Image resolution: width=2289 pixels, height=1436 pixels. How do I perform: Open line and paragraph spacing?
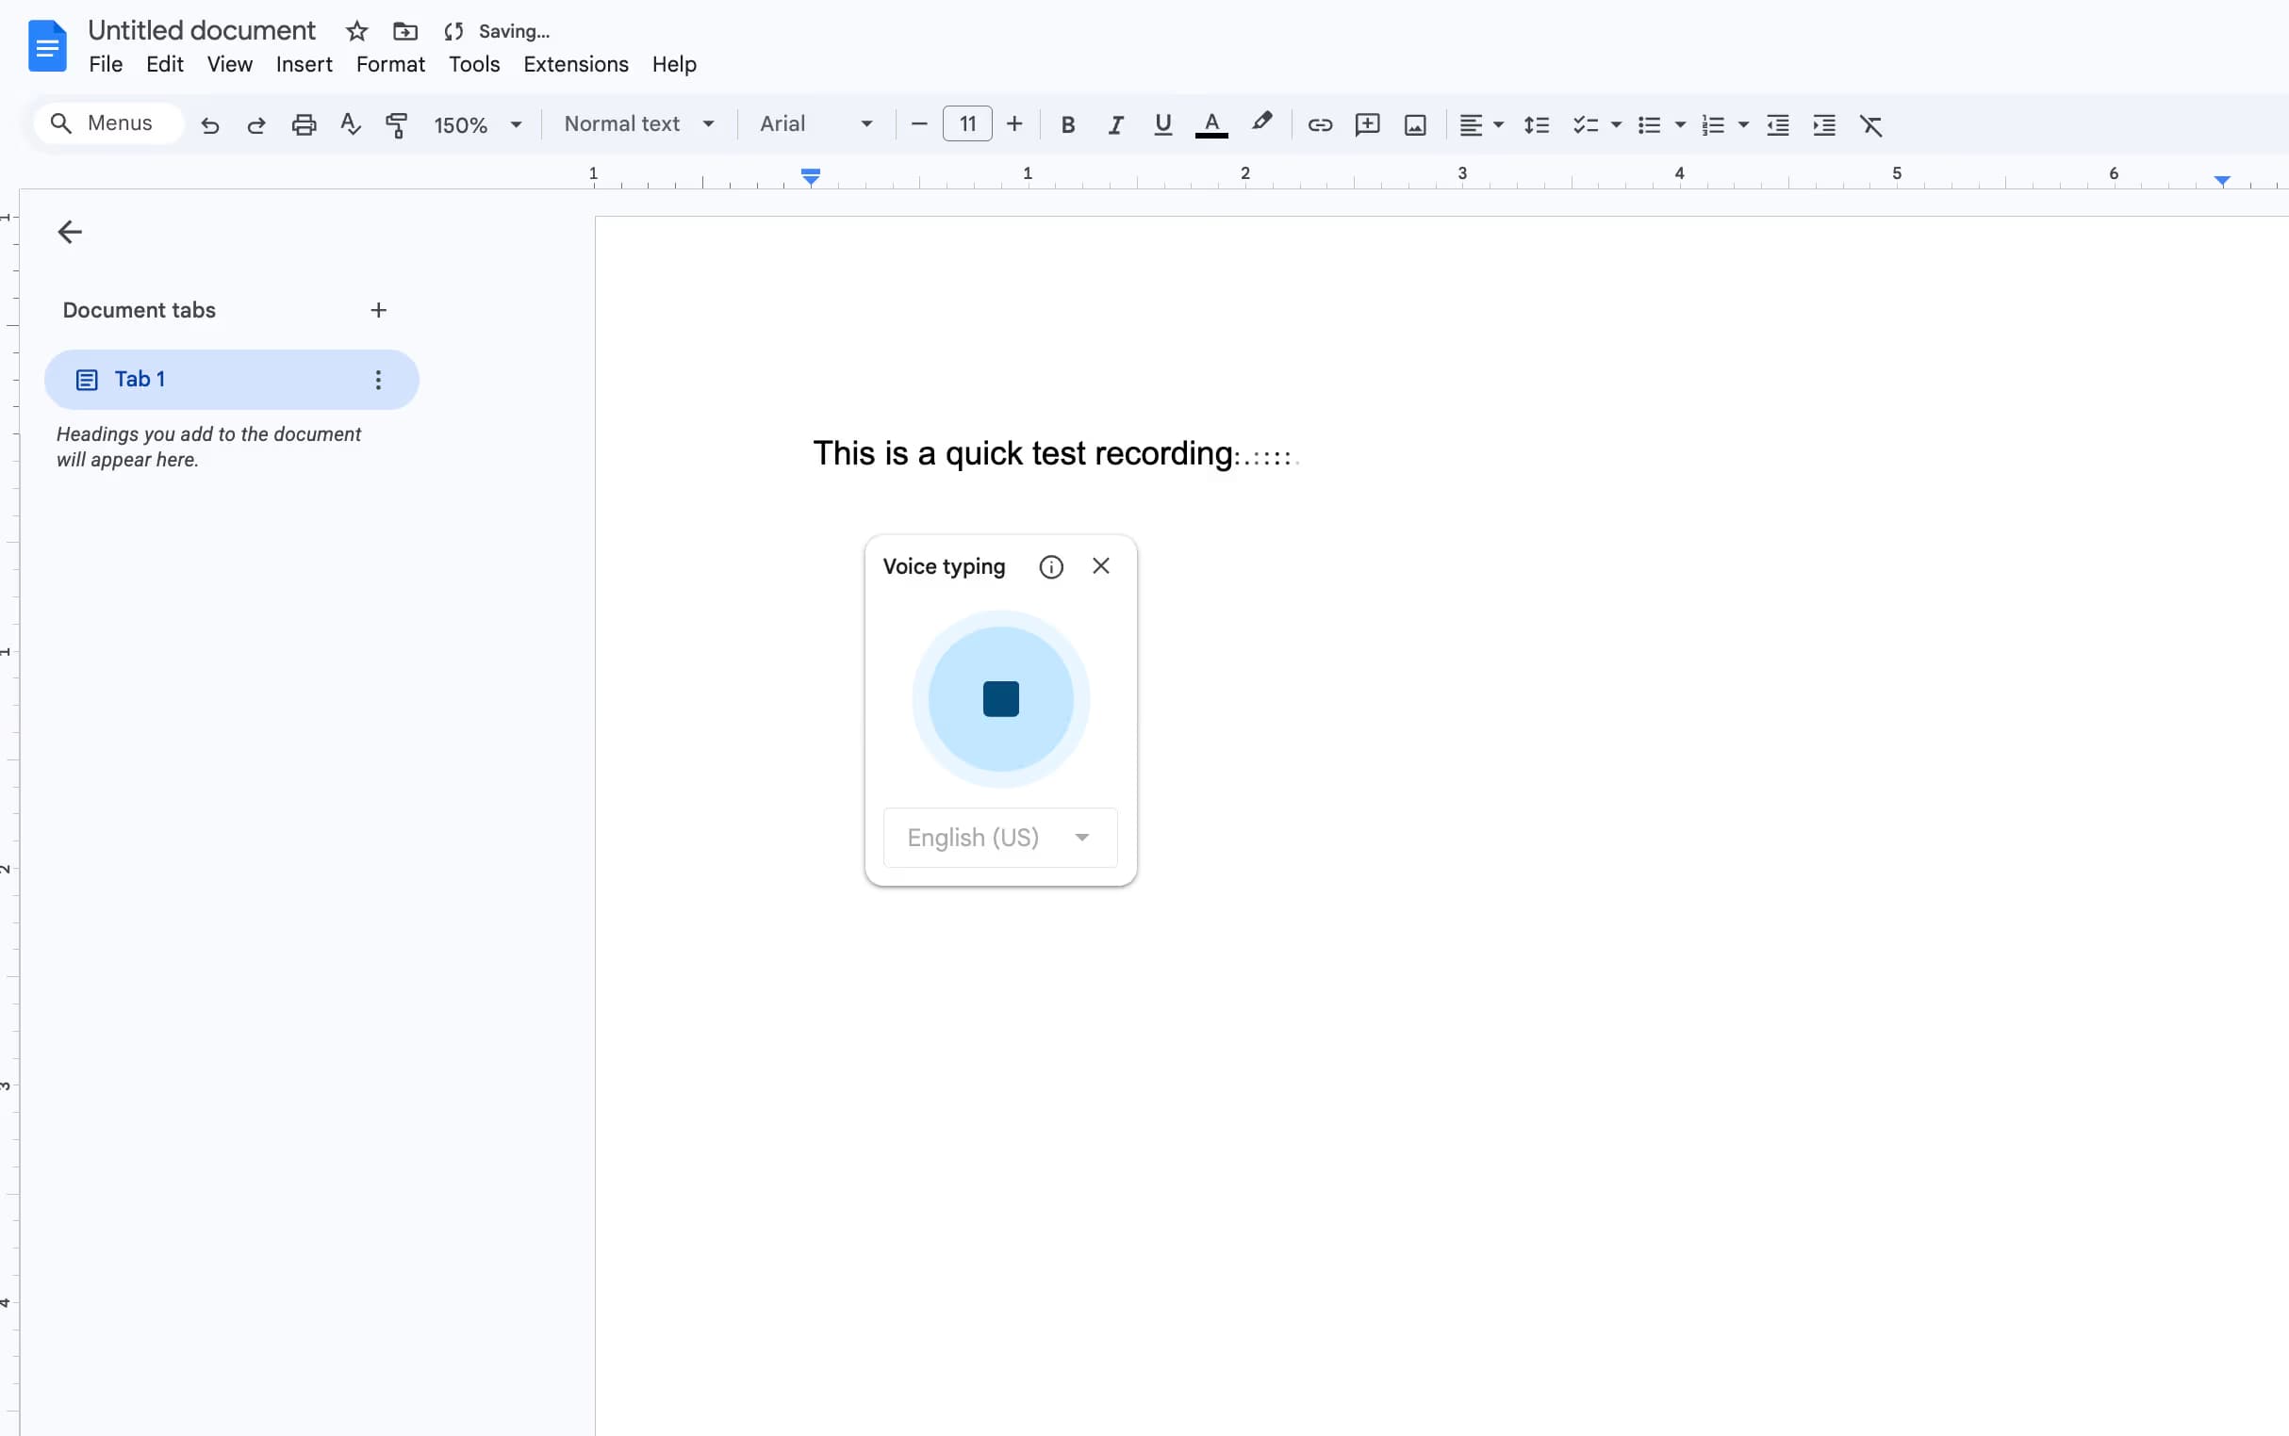click(x=1537, y=124)
